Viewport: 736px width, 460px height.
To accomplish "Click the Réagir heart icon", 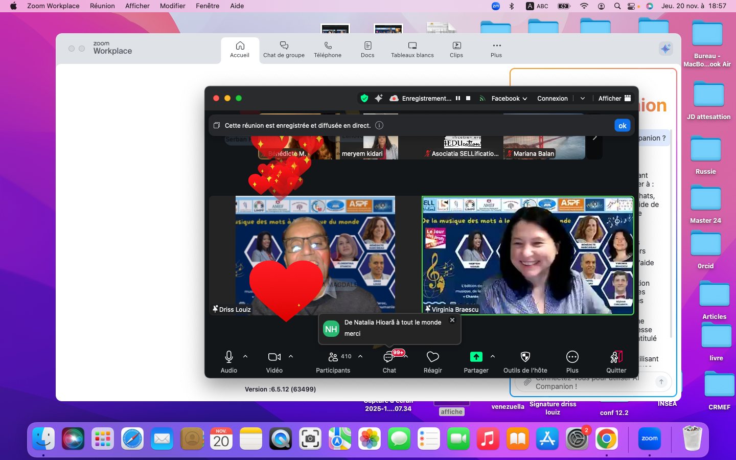I will 433,357.
